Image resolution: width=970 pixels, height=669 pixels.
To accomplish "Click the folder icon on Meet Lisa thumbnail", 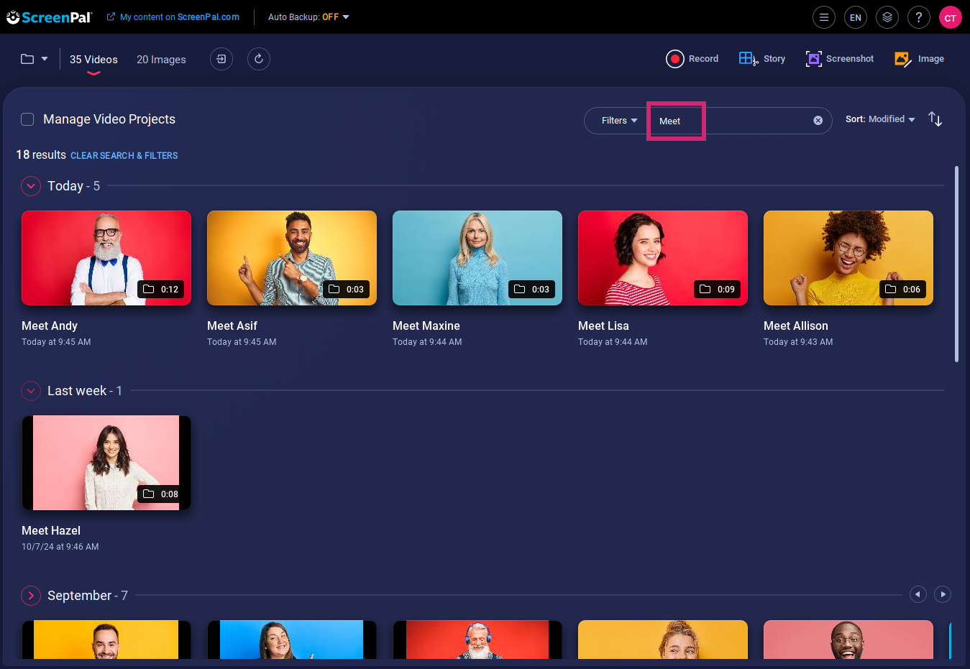I will [x=705, y=289].
